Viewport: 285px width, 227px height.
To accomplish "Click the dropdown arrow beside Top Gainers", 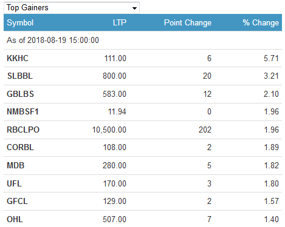I will click(134, 8).
